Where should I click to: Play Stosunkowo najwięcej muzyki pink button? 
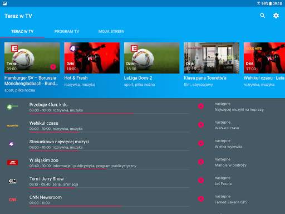pos(201,143)
